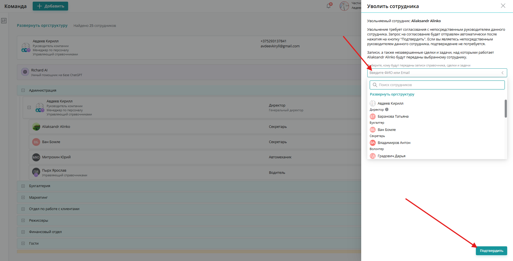
Task: Click the Добавить button
Action: point(50,6)
